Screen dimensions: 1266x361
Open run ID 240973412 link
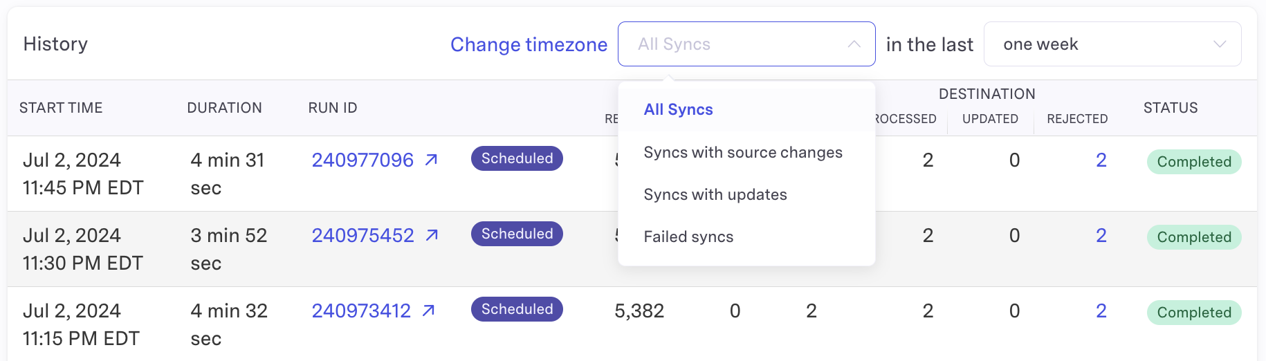coord(361,311)
